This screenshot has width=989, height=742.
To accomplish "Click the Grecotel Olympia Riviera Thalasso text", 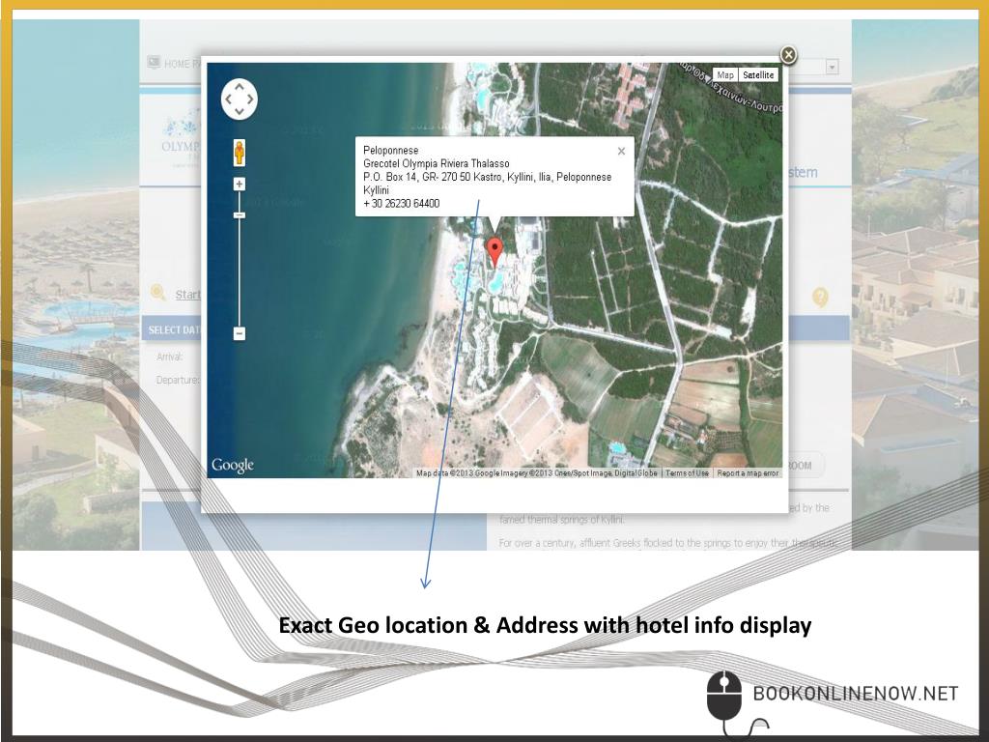I will [436, 163].
